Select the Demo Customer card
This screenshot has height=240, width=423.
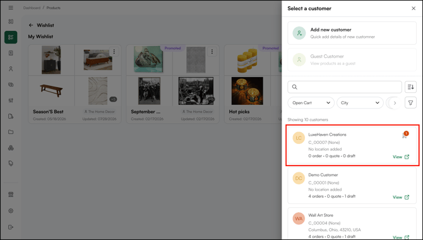[352, 186]
